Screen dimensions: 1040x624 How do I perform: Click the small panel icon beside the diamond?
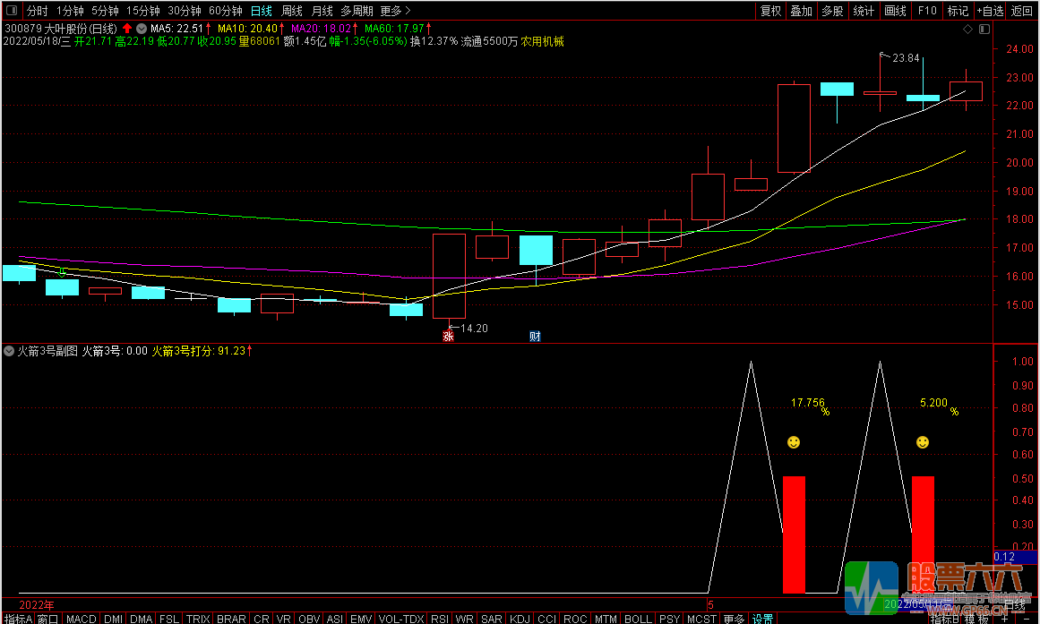pos(983,30)
